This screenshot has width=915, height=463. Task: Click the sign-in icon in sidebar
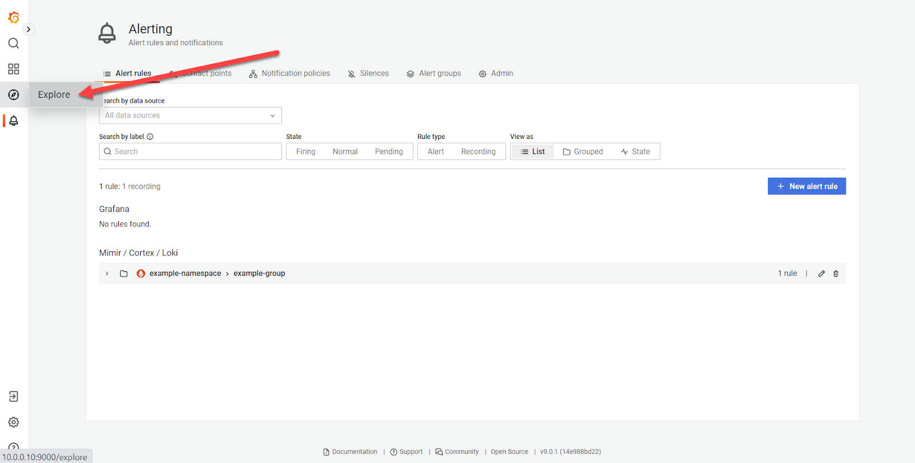pos(14,397)
